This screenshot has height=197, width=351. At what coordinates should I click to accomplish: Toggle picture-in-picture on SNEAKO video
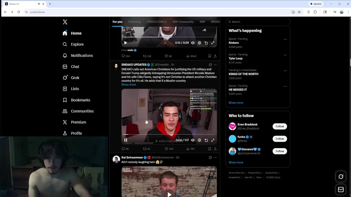pos(206,140)
